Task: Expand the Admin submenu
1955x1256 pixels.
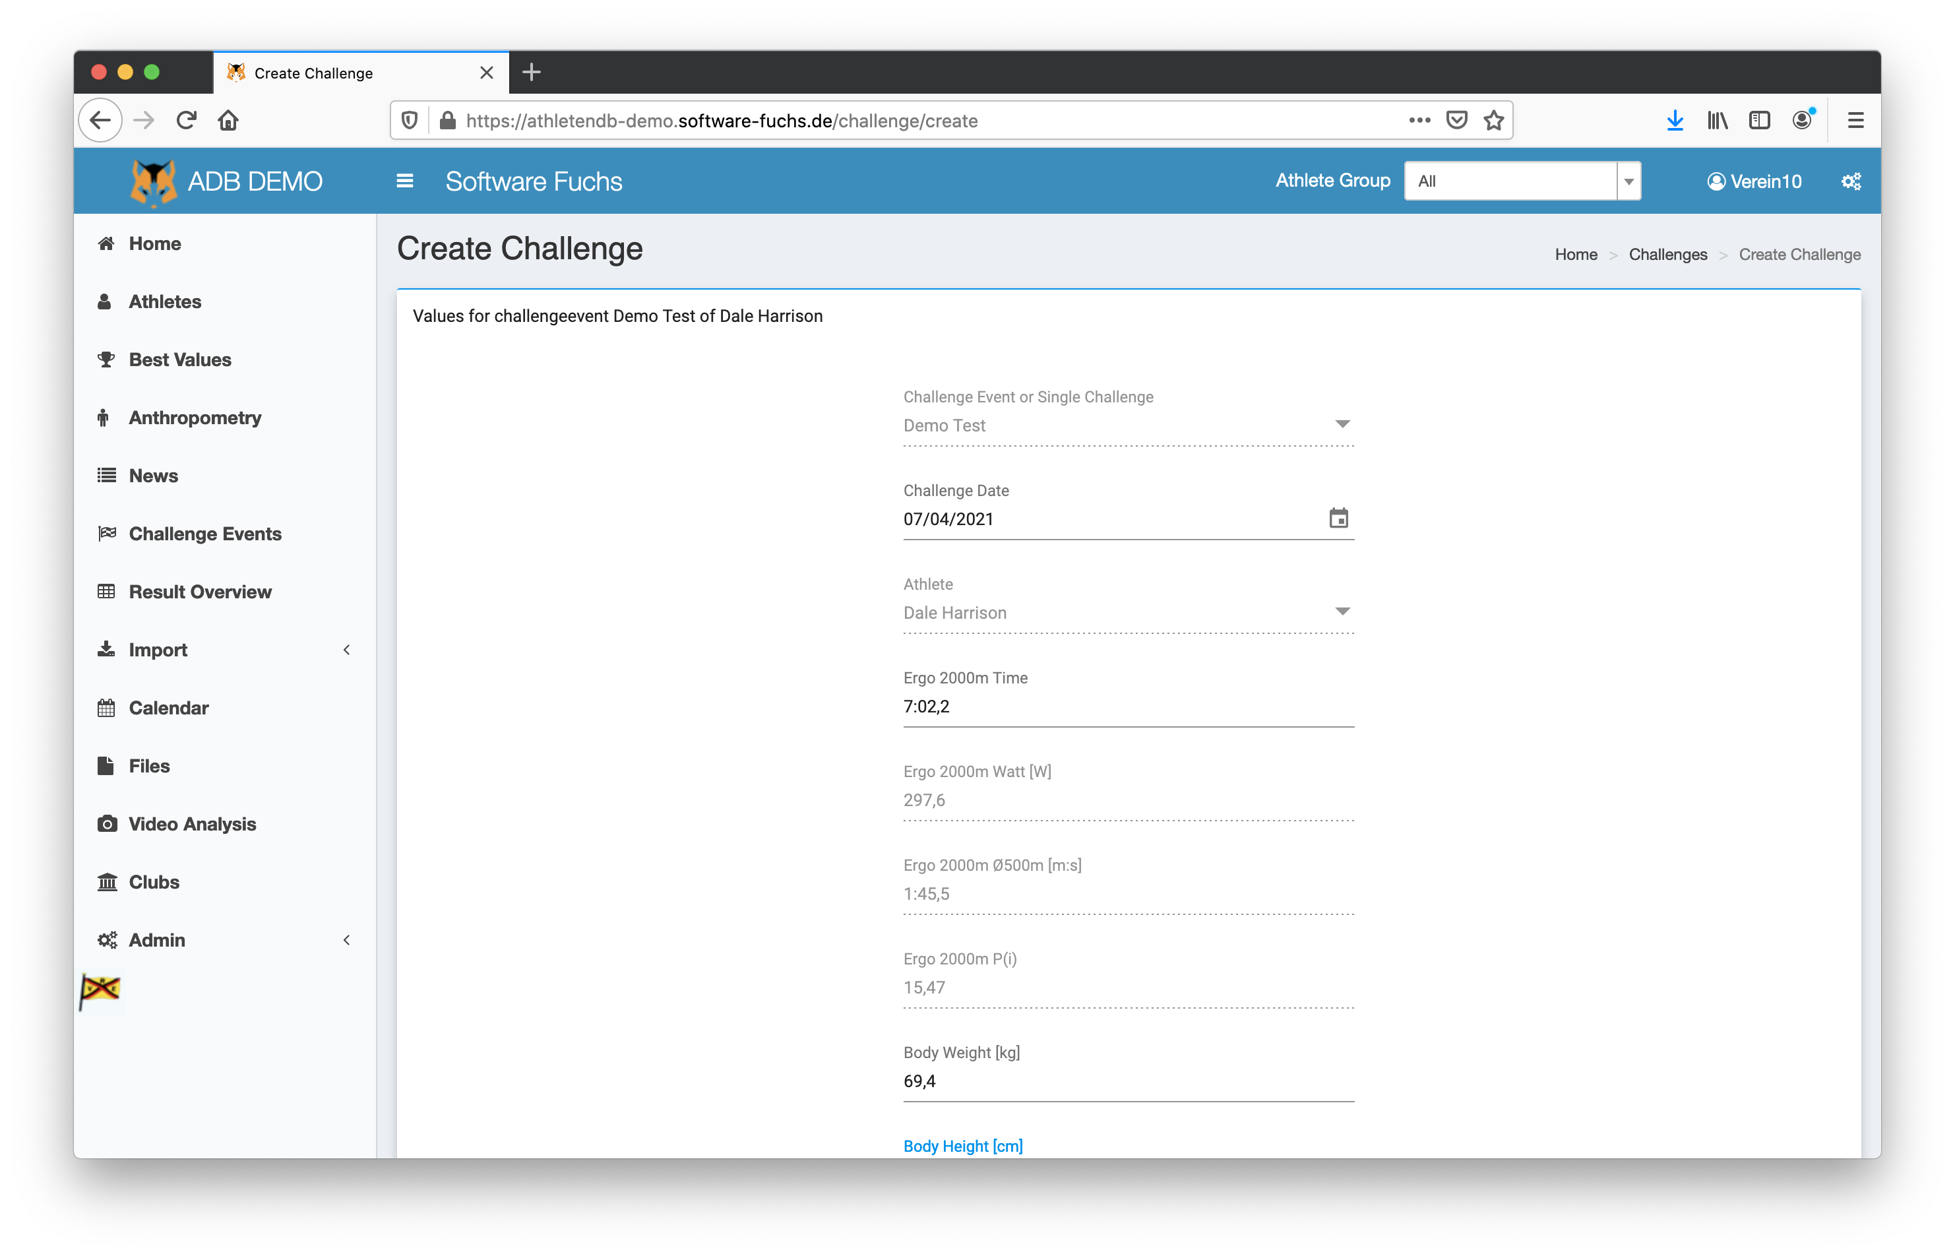Action: (224, 941)
